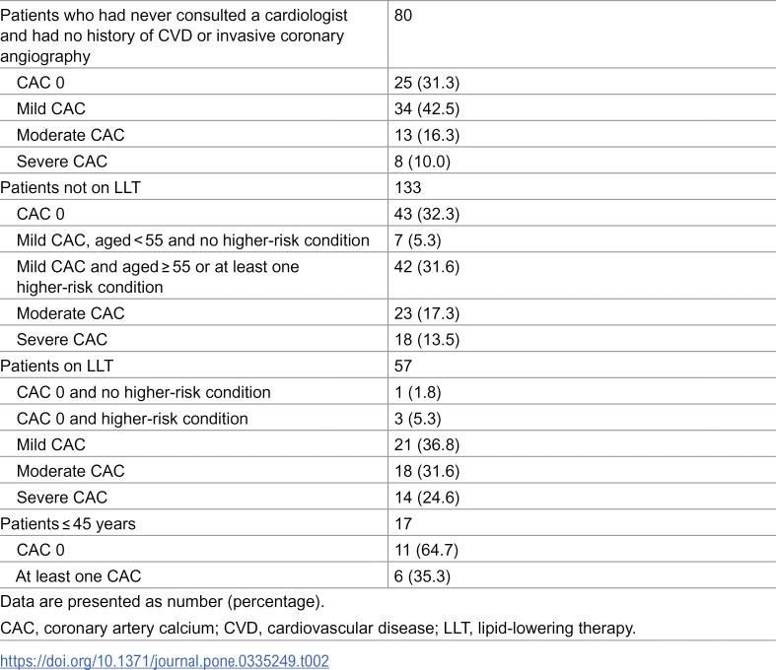Select 'Mild CAC, aged<55 and no higher-risk condition'
Viewport: 776px width, 670px height.
(x=193, y=240)
